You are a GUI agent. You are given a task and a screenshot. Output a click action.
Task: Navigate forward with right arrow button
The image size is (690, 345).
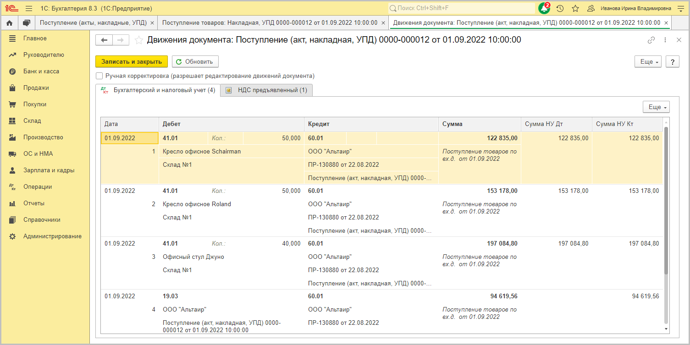(x=121, y=40)
